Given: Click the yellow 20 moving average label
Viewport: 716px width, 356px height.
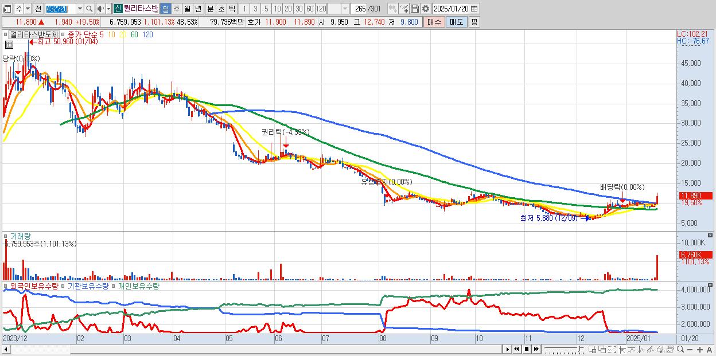Looking at the screenshot, I should 122,34.
